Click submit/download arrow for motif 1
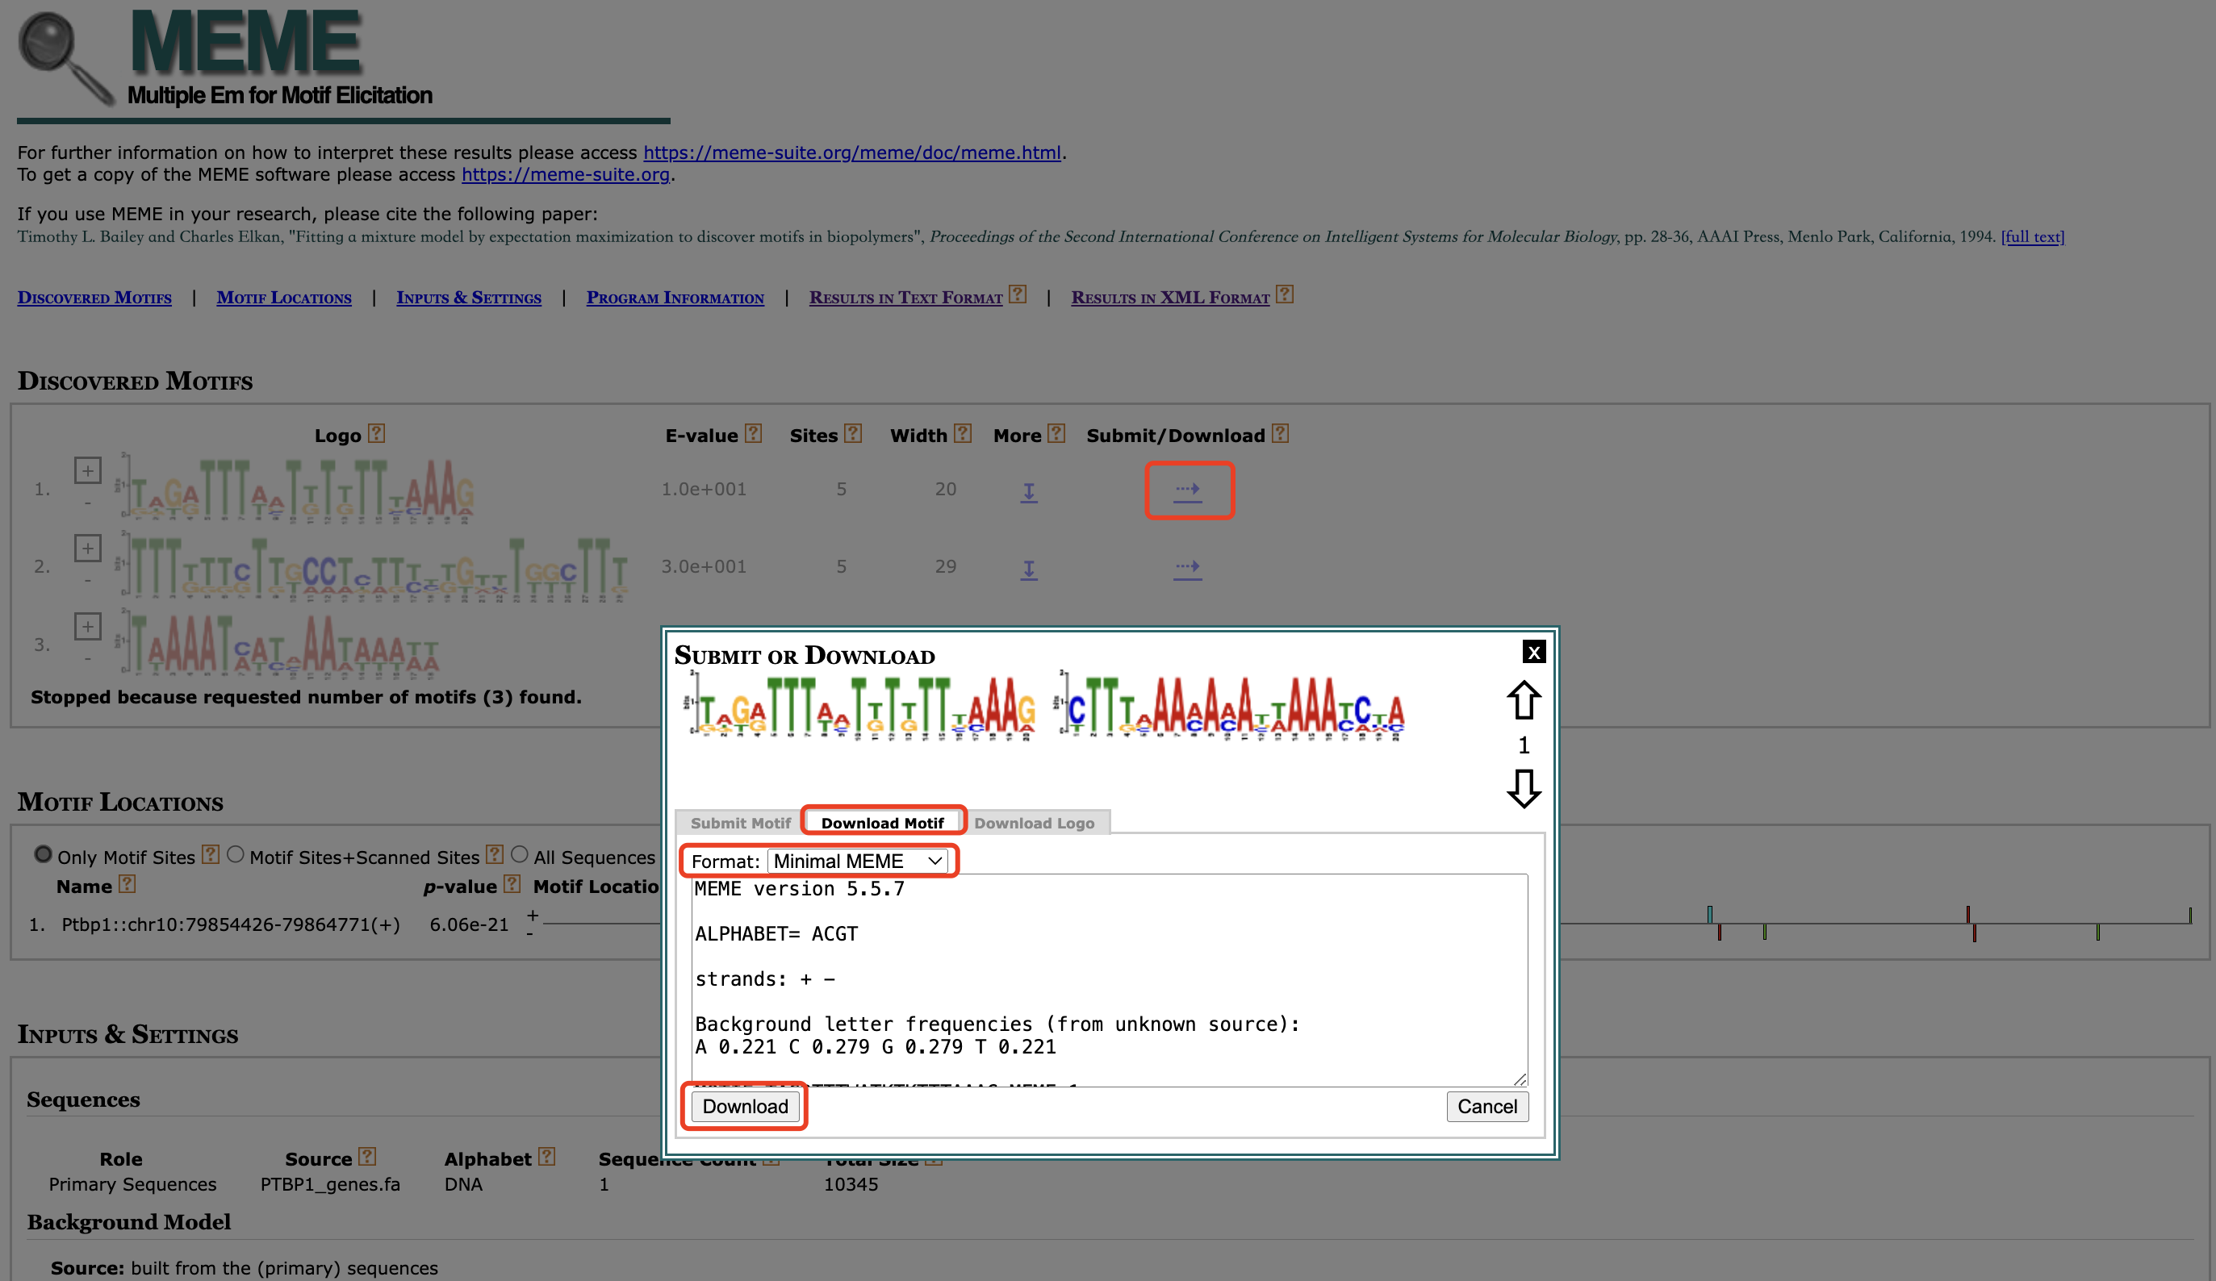This screenshot has height=1281, width=2216. [1187, 490]
